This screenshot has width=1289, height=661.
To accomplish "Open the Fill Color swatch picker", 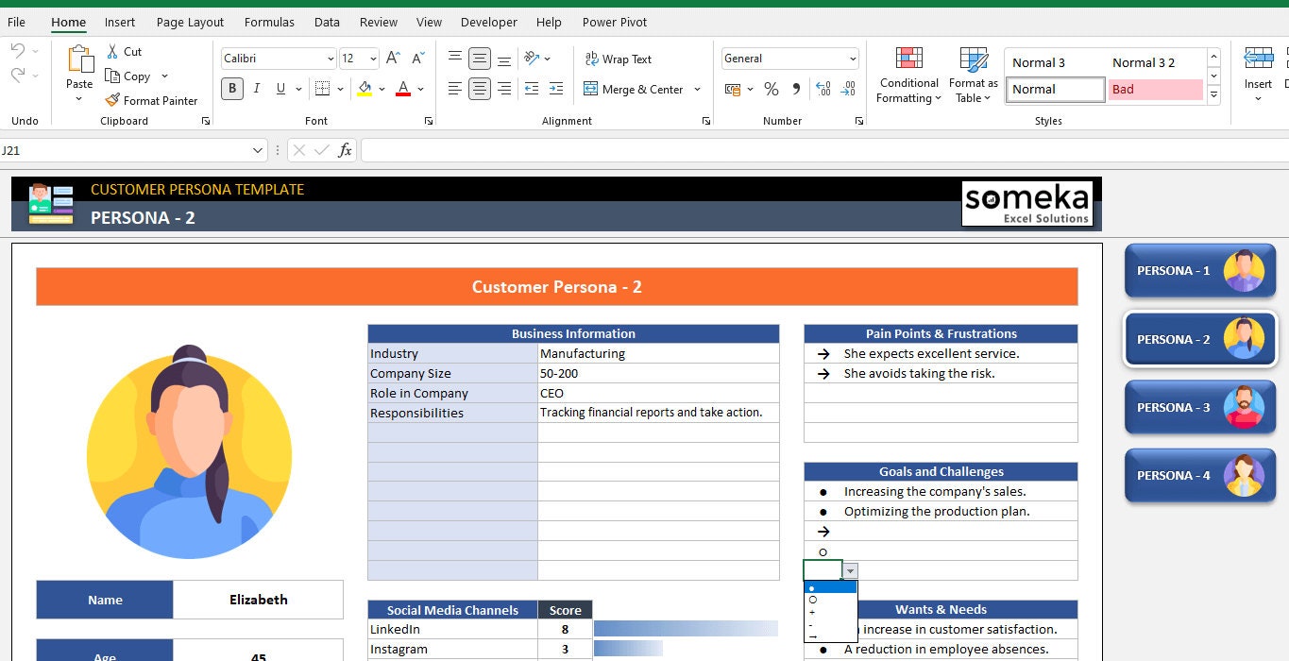I will point(381,88).
